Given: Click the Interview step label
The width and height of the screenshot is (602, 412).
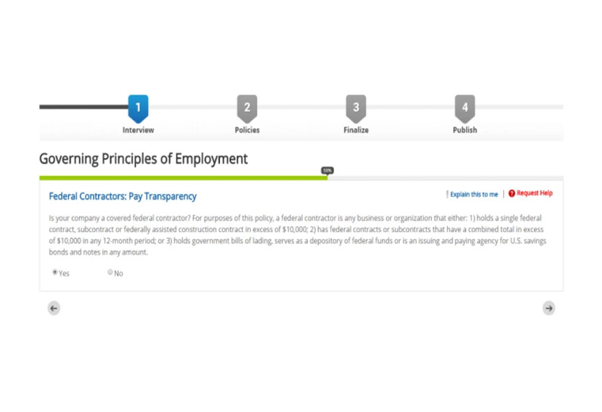Looking at the screenshot, I should (137, 130).
